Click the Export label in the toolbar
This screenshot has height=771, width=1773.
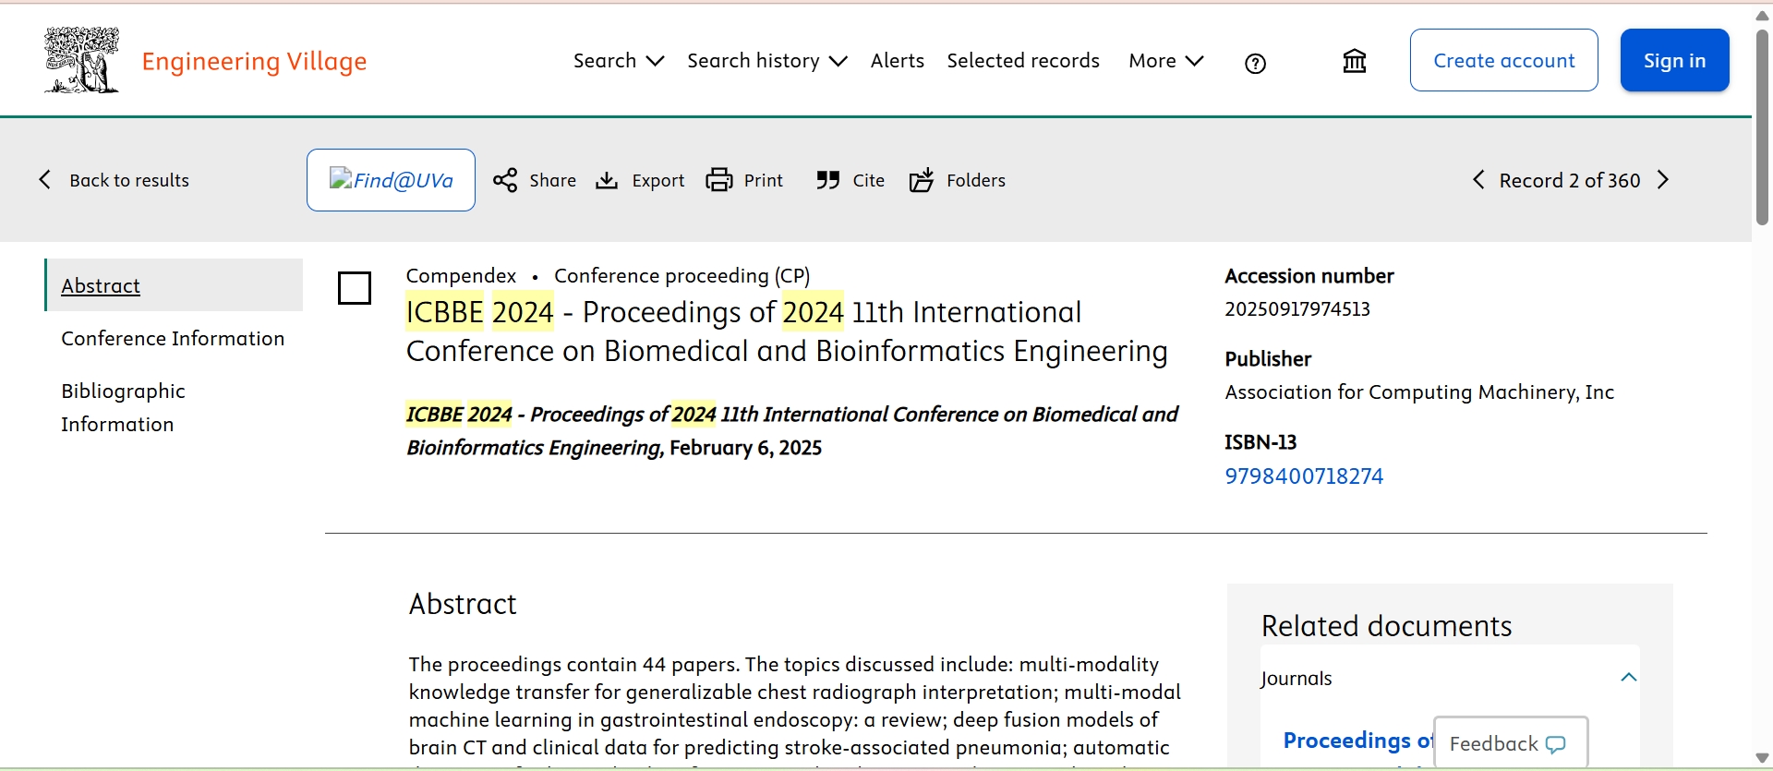(658, 180)
